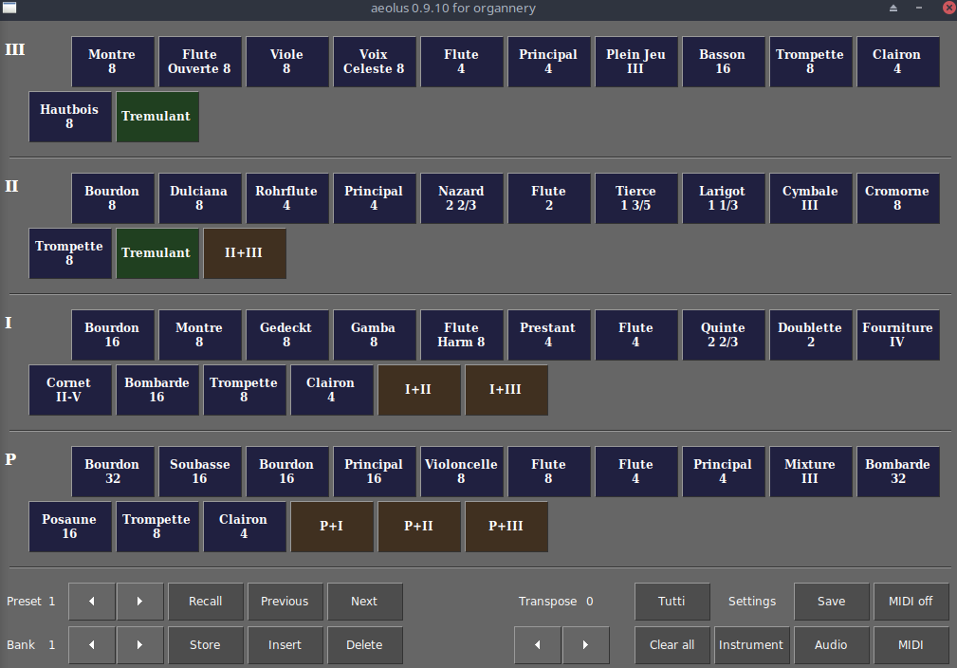Store the current registration
The height and width of the screenshot is (668, 957).
coord(206,645)
